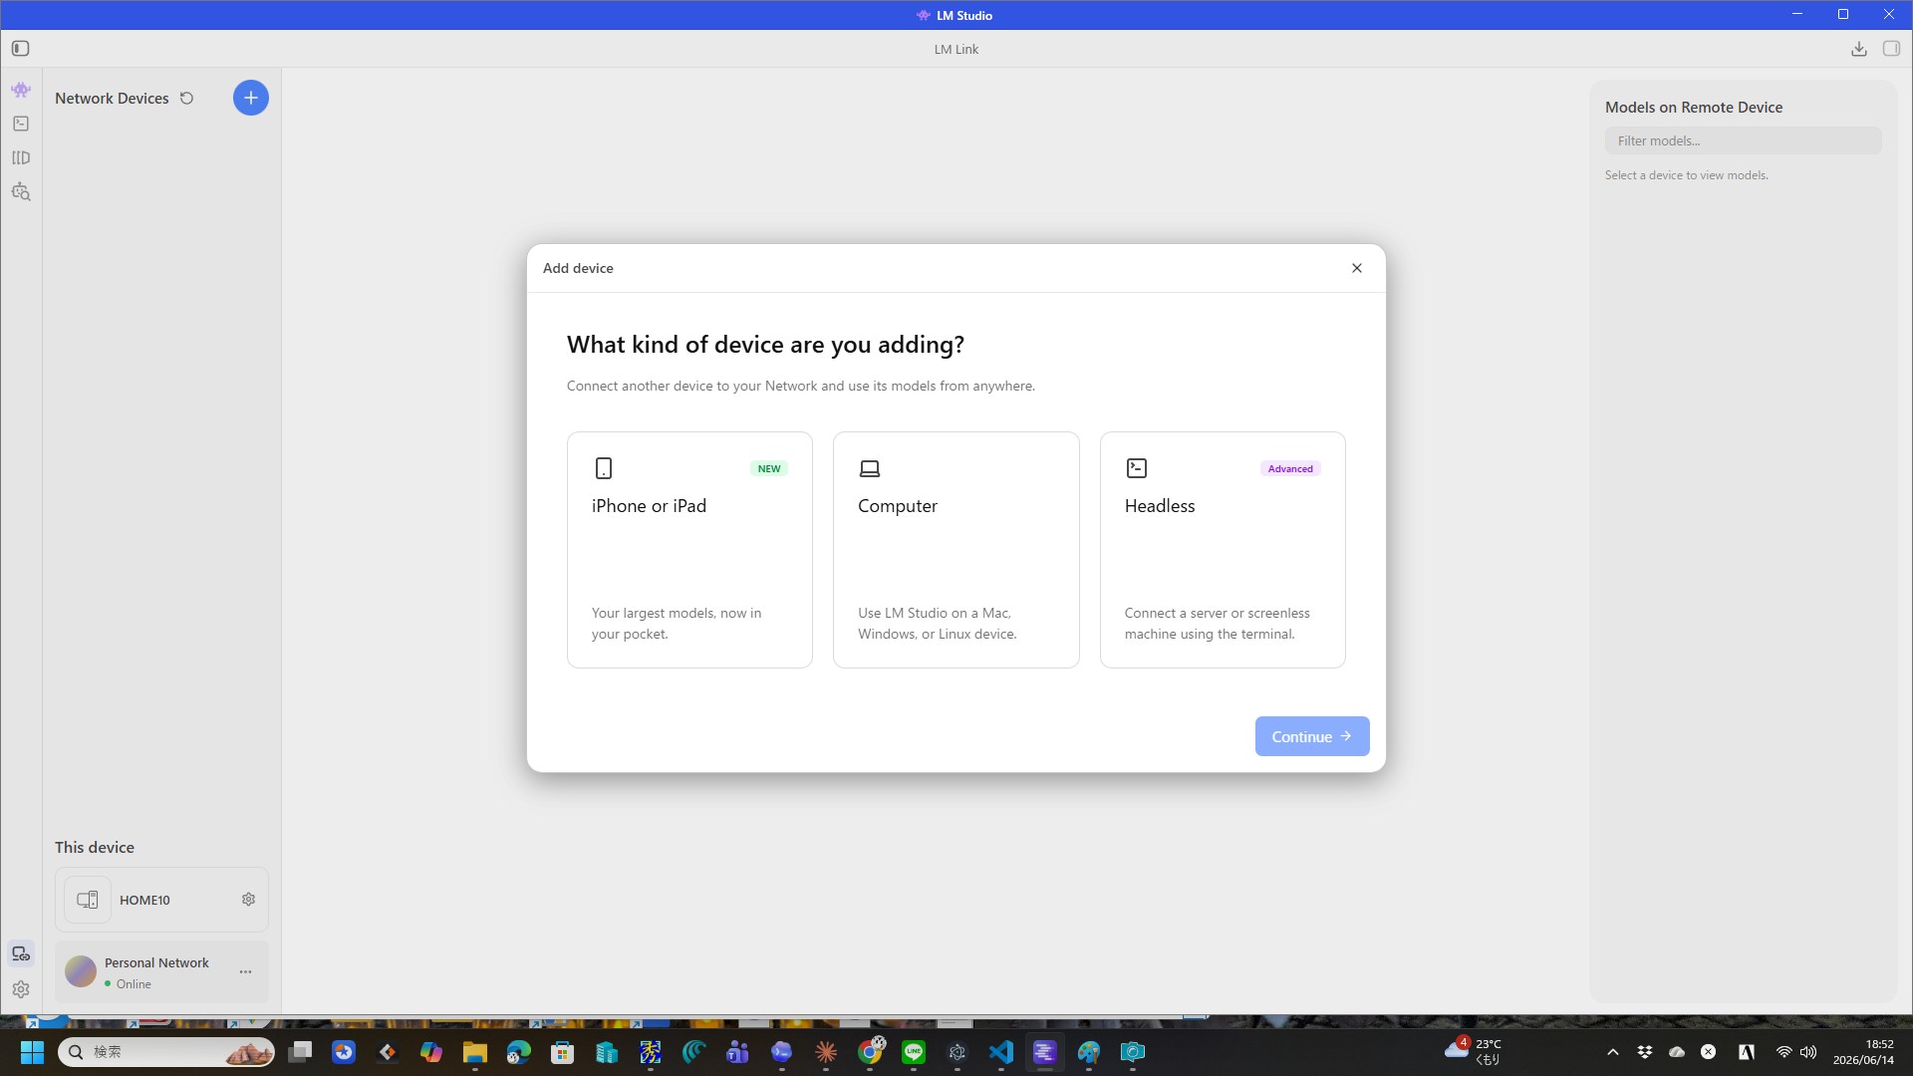Open Google Chrome from the taskbar
Viewport: 1913px width, 1076px height.
pos(870,1052)
